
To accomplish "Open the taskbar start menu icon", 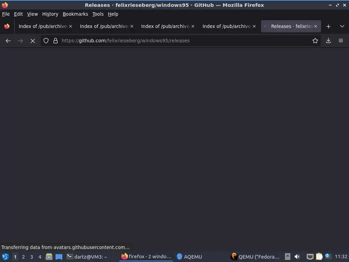I will [x=5, y=257].
